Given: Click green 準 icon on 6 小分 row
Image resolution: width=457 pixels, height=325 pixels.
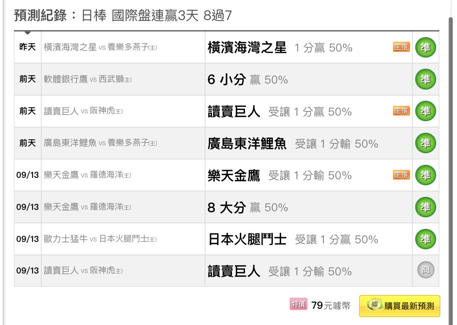Looking at the screenshot, I should pos(425,79).
